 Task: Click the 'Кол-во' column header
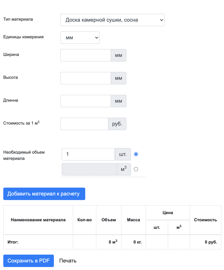click(85, 220)
